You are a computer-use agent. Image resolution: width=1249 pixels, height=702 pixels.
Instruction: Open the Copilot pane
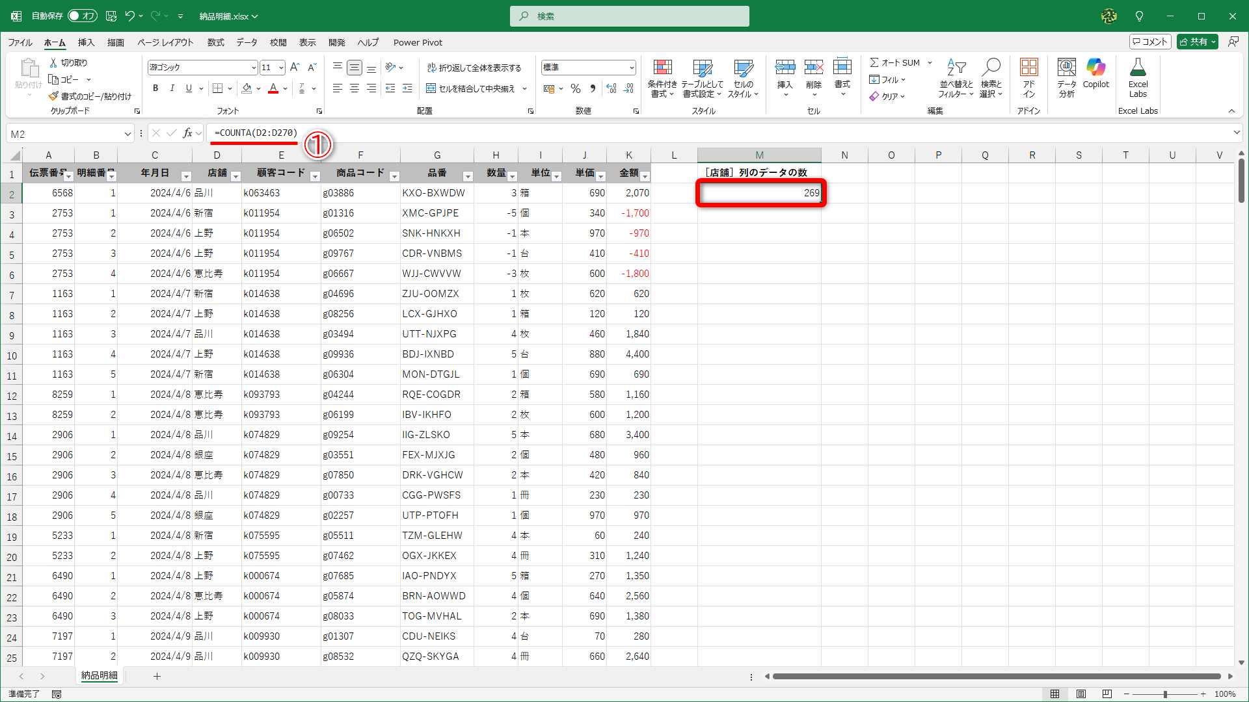1095,76
